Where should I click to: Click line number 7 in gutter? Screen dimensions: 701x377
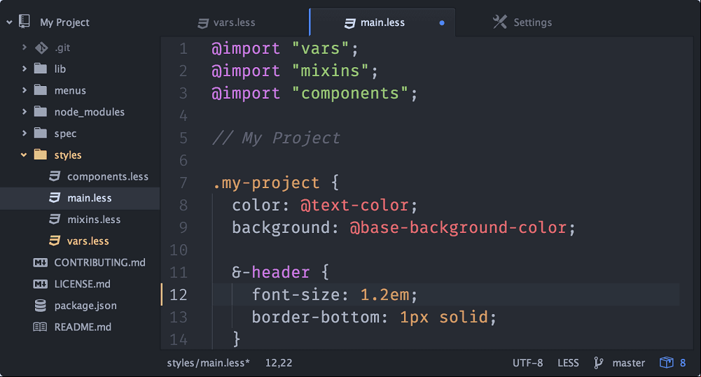pos(183,183)
